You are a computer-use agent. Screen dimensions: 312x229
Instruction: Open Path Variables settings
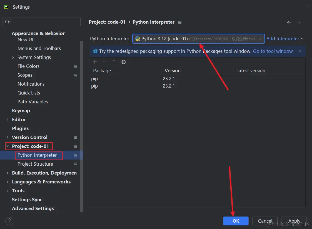tap(33, 102)
